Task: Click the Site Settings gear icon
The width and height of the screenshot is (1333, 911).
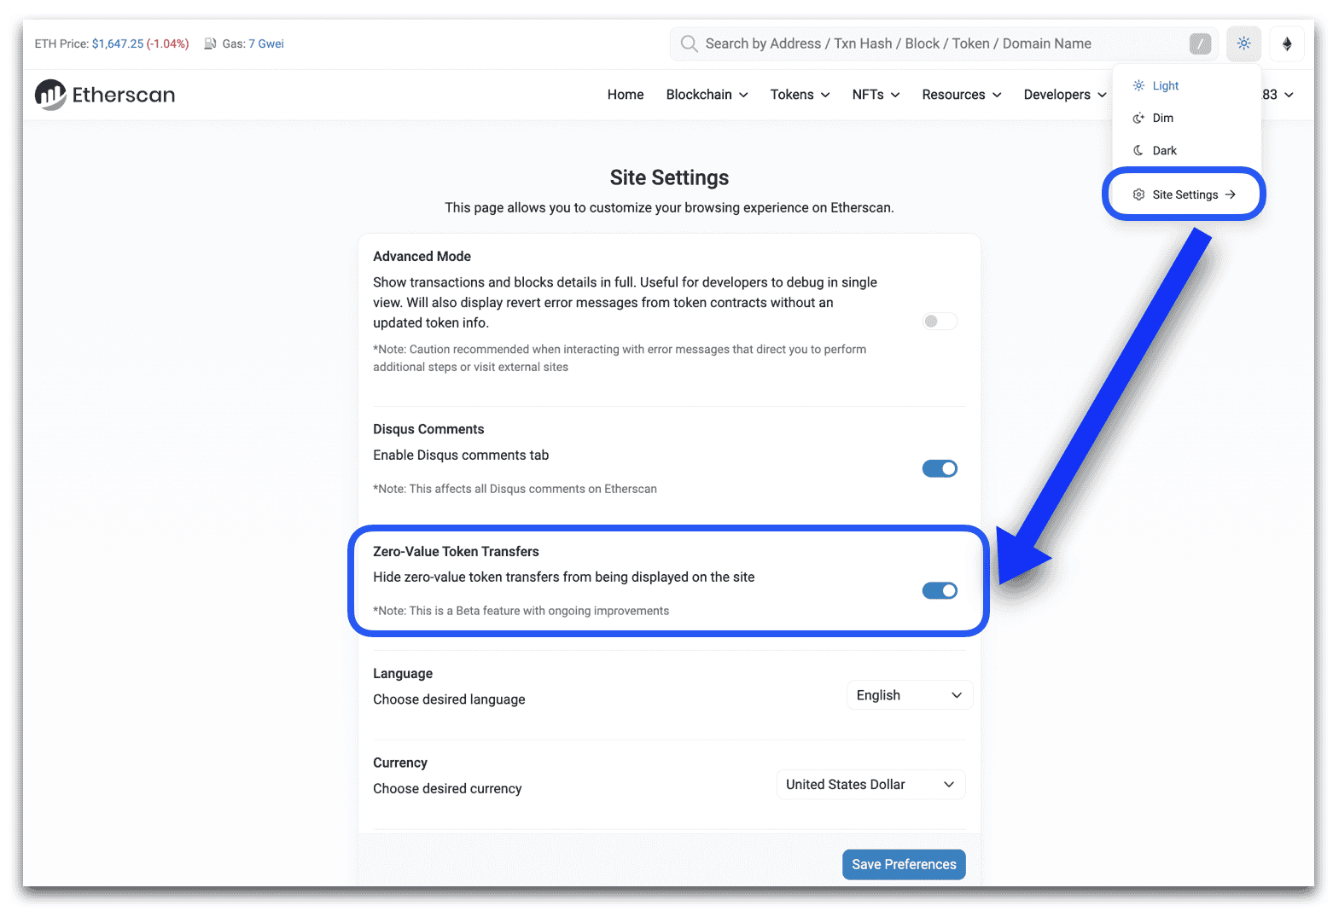Action: pyautogui.click(x=1138, y=194)
